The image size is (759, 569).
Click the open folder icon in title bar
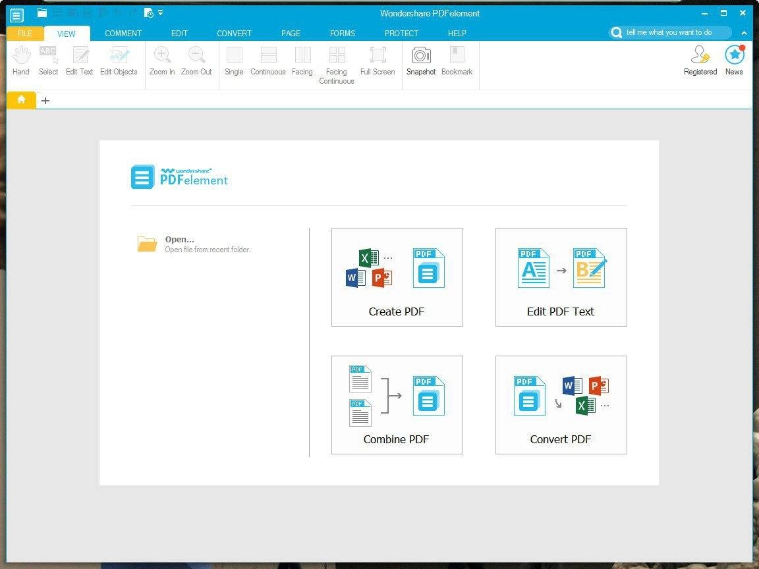pyautogui.click(x=42, y=13)
